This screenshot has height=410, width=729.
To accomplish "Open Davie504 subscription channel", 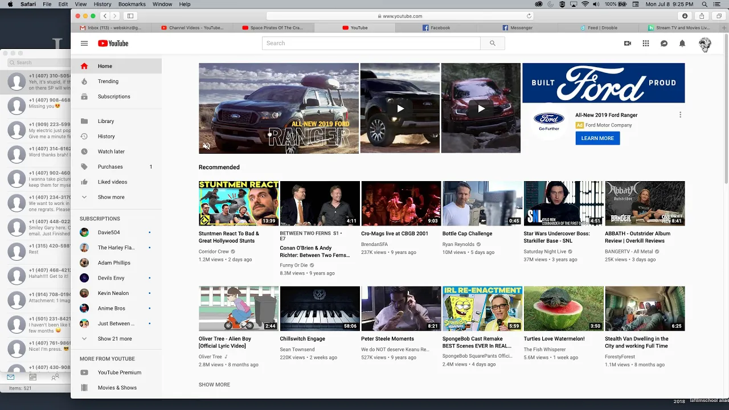I will click(x=116, y=232).
